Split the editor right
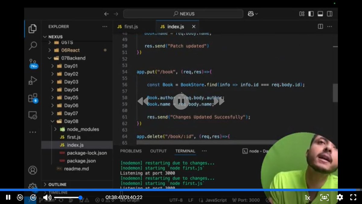This screenshot has height=204, width=362. [x=320, y=27]
